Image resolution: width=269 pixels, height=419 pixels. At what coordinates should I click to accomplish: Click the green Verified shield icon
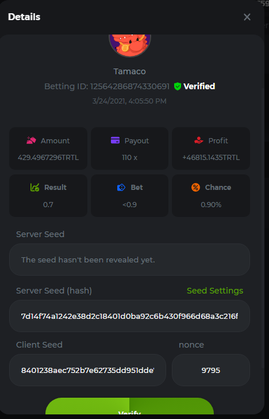click(178, 86)
